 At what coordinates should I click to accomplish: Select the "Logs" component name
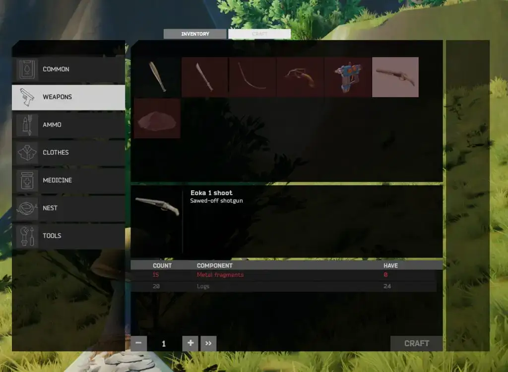[203, 286]
